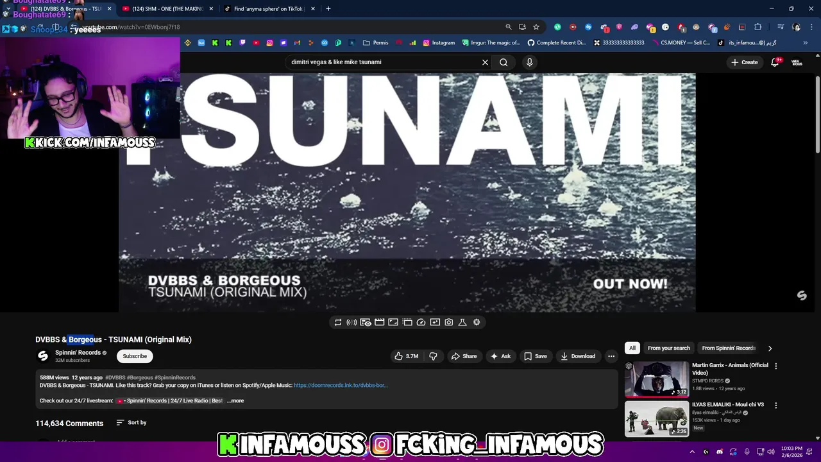Open YouTube notifications bell
The height and width of the screenshot is (462, 821).
click(775, 62)
